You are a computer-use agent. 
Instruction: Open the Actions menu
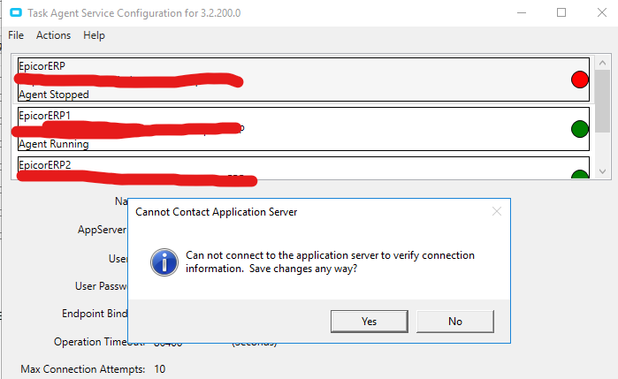click(53, 35)
